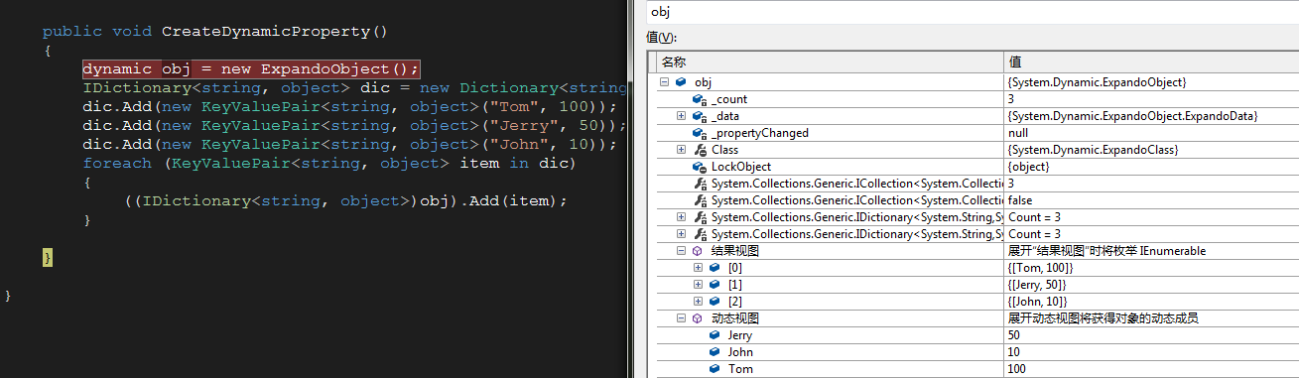Click the code line adding "John", 10
This screenshot has height=378, width=1299.
tap(349, 144)
